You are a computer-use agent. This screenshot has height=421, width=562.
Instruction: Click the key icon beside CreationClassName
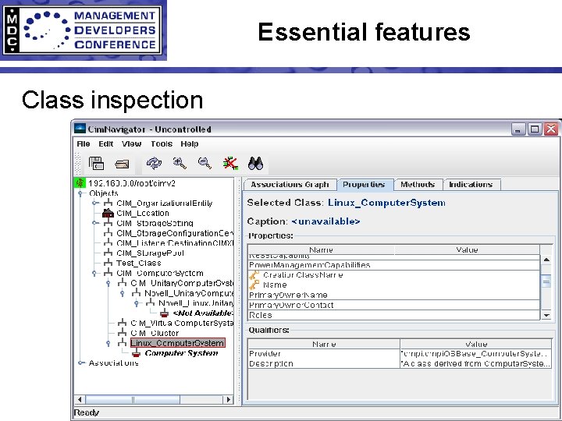click(x=254, y=275)
